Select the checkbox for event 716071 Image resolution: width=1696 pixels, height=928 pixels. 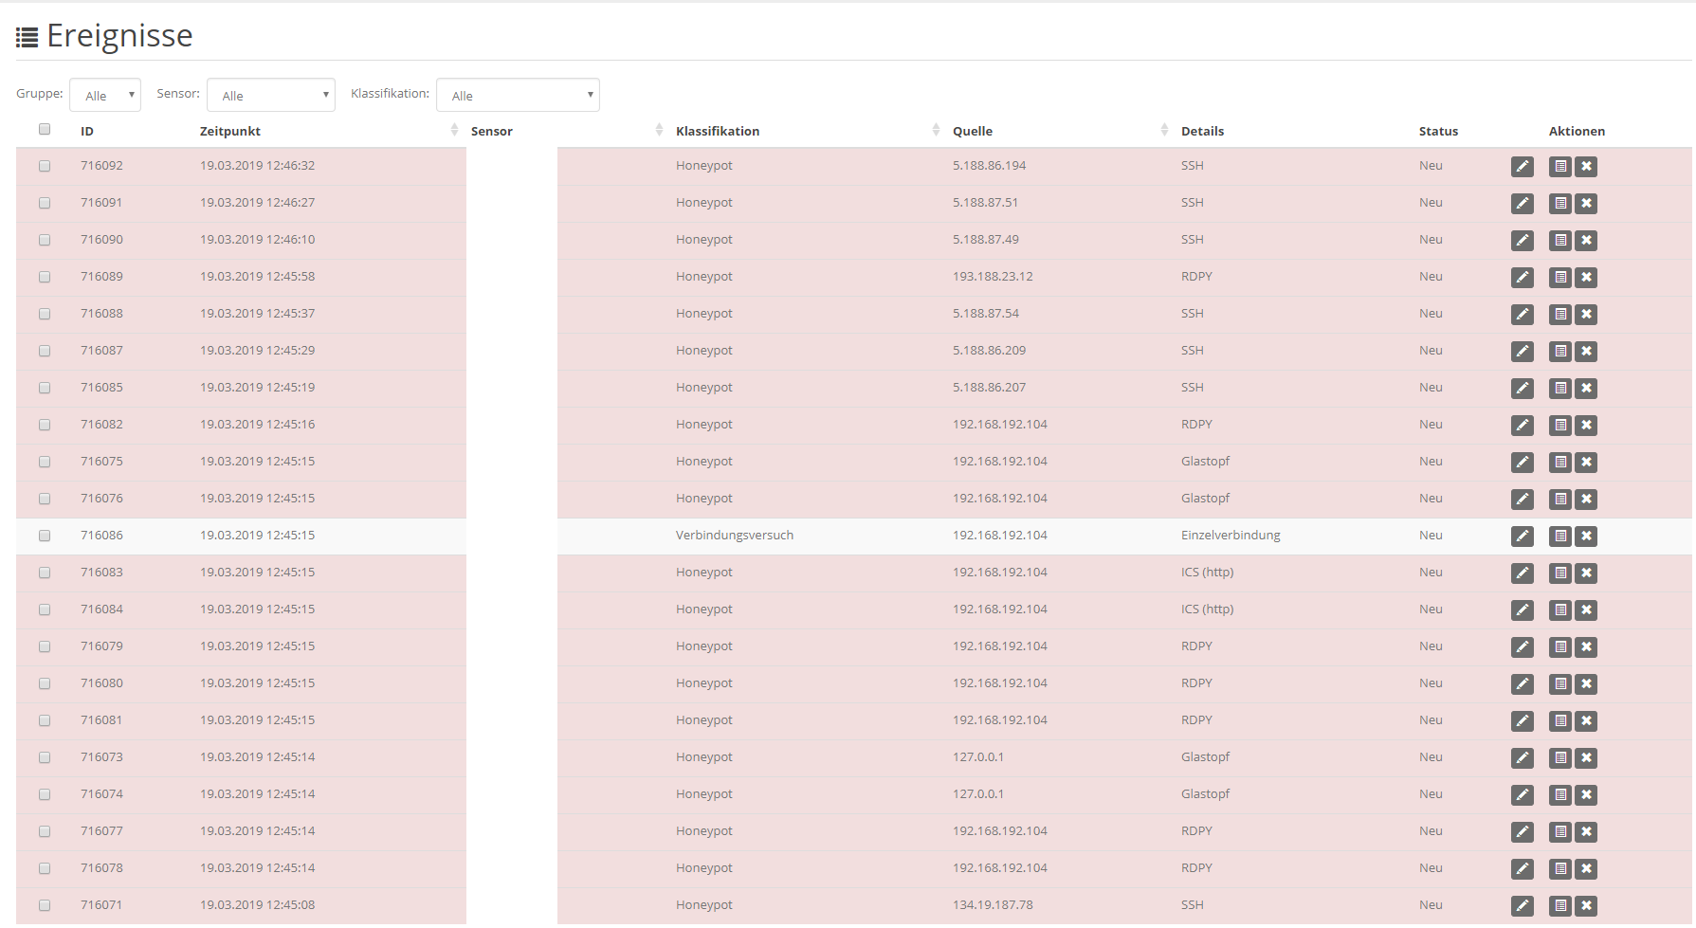tap(45, 905)
